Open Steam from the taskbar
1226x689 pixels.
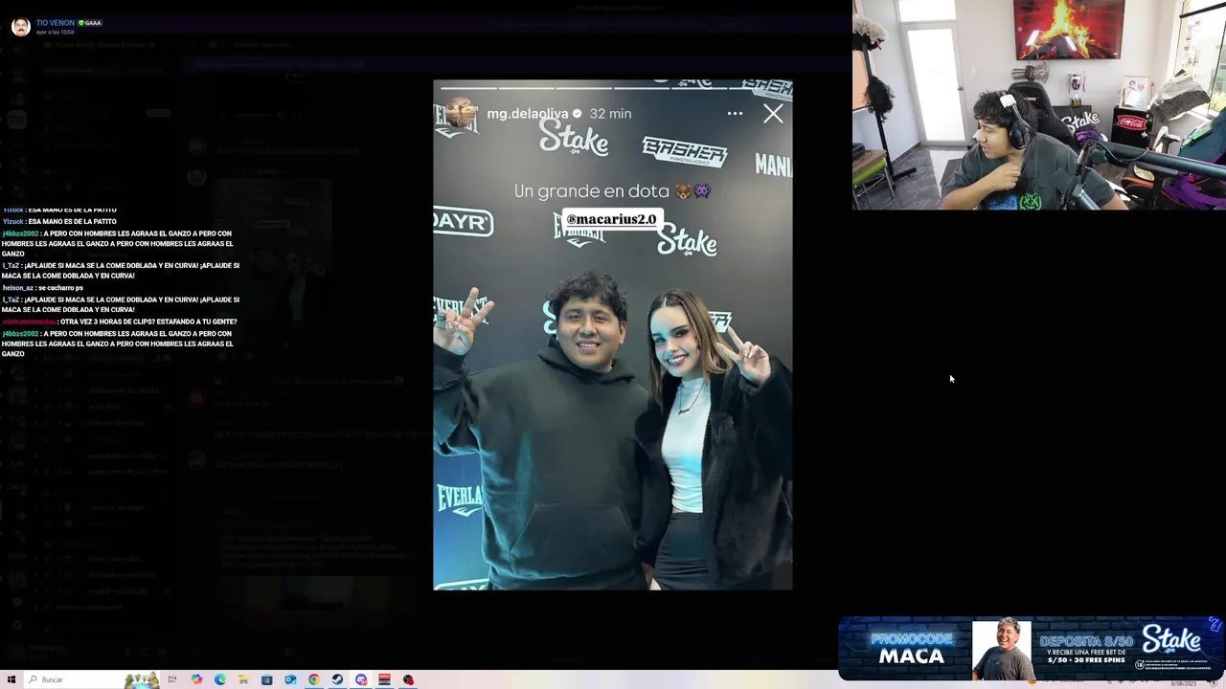click(337, 679)
